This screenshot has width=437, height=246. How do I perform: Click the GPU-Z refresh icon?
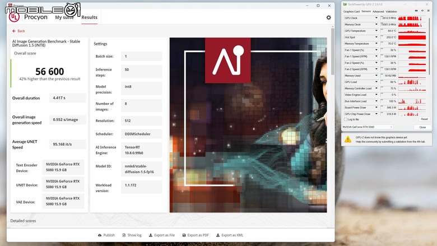[422, 11]
